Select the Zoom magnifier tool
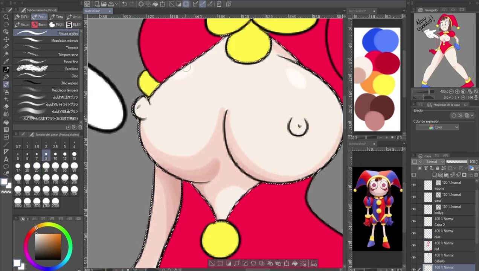479x271 pixels. click(6, 17)
